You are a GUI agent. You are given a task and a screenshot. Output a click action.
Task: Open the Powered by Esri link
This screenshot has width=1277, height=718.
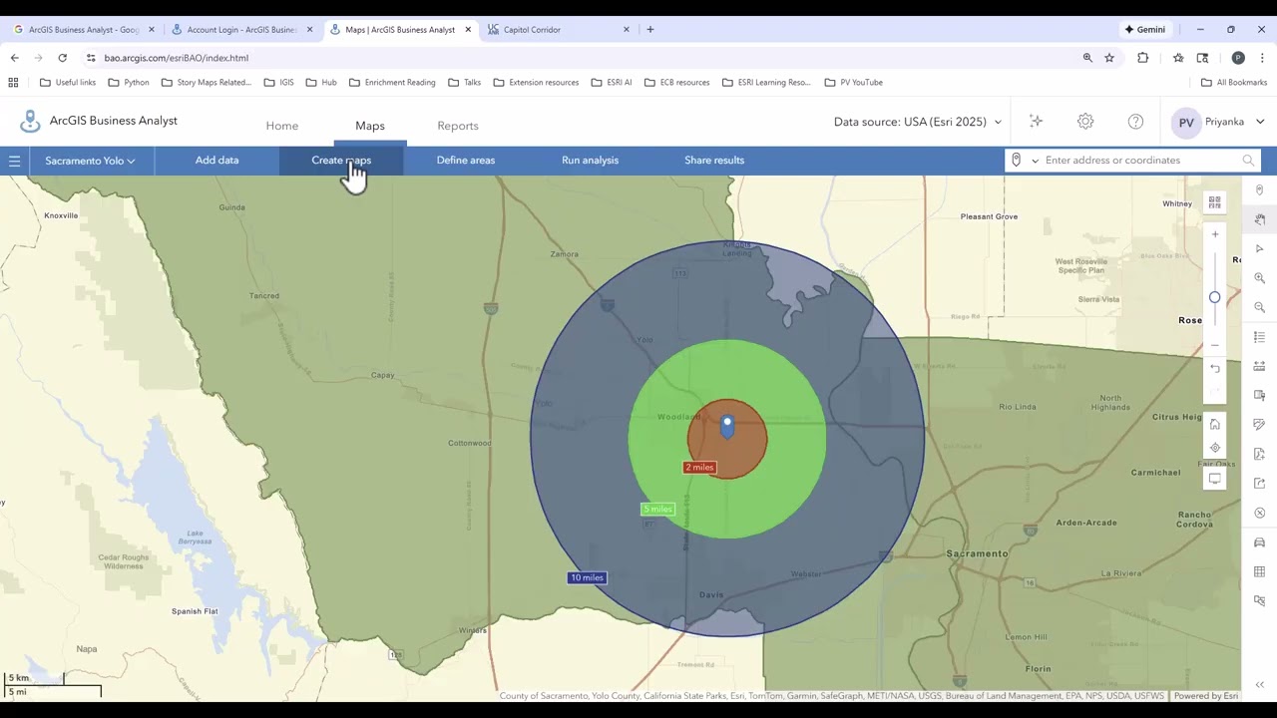pos(1206,696)
